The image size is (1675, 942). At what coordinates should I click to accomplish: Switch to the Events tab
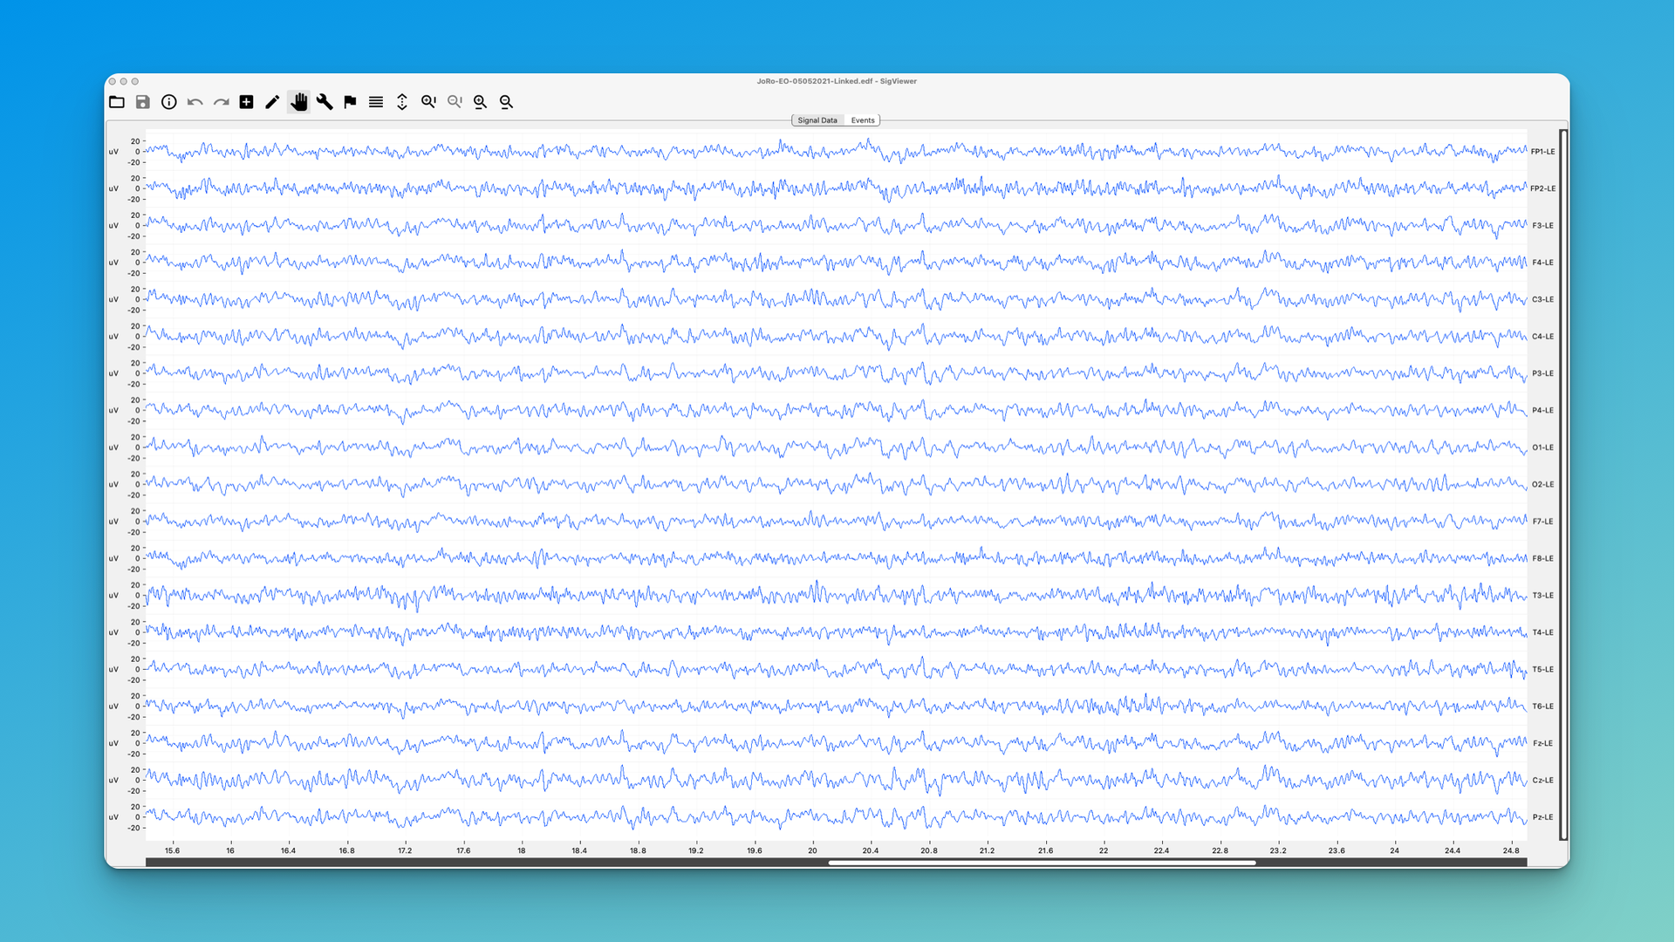coord(862,120)
